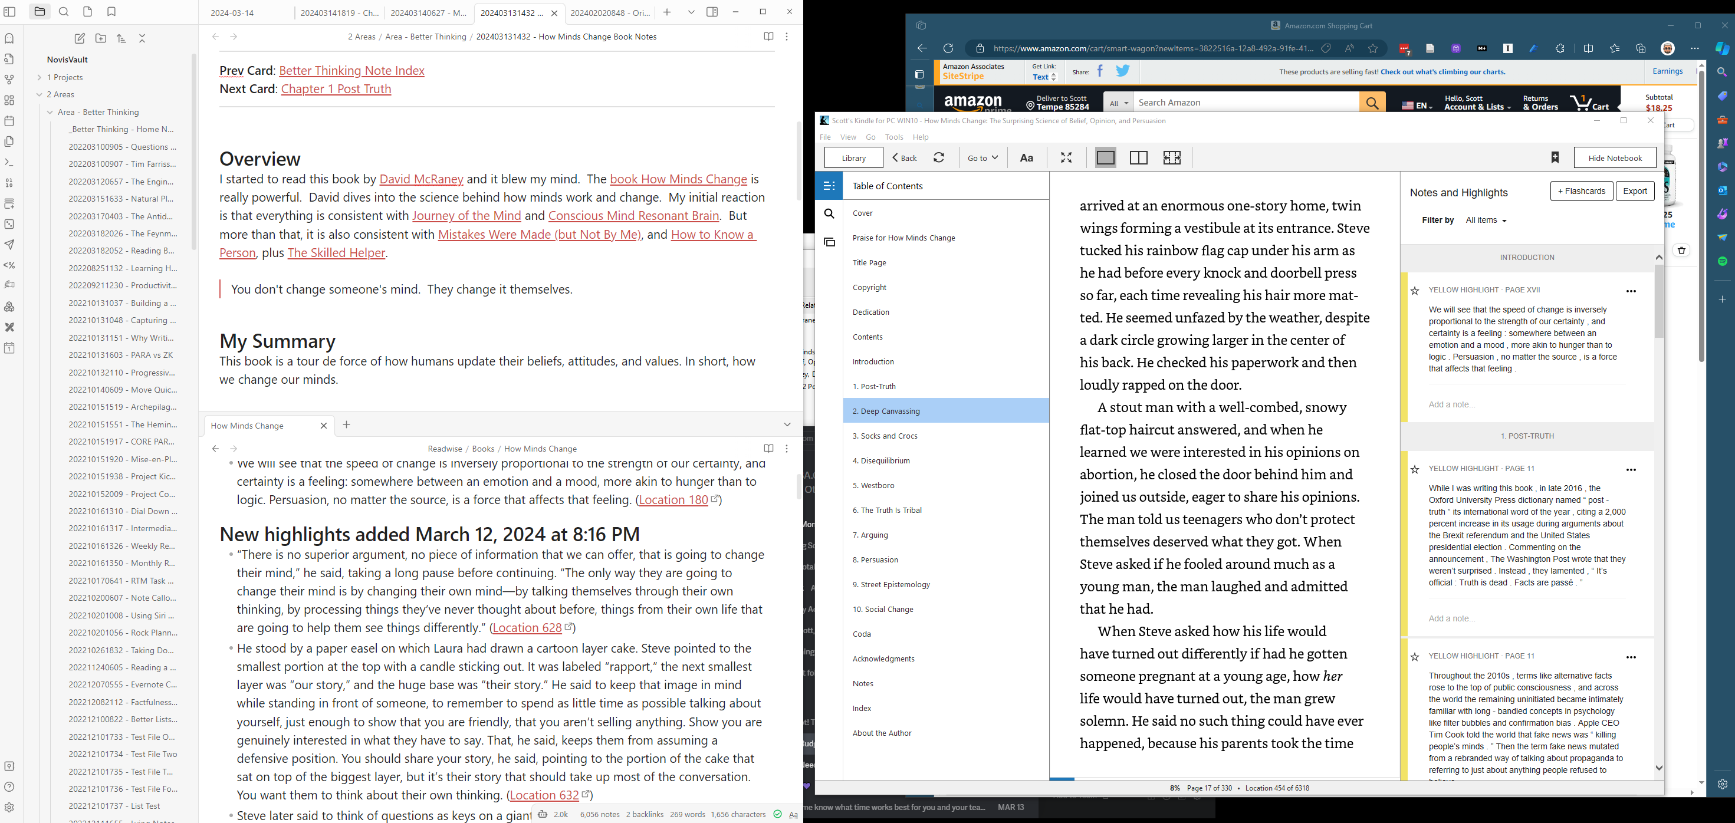Open Kindle font settings Aa icon
Viewport: 1735px width, 823px height.
pos(1027,157)
